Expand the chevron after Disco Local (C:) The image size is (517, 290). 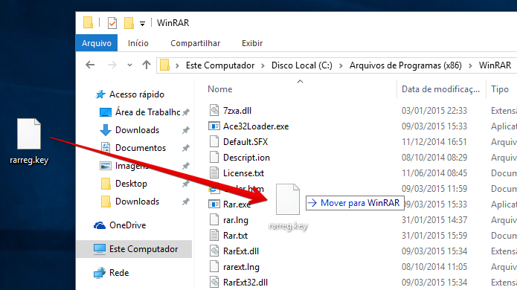pos(341,65)
